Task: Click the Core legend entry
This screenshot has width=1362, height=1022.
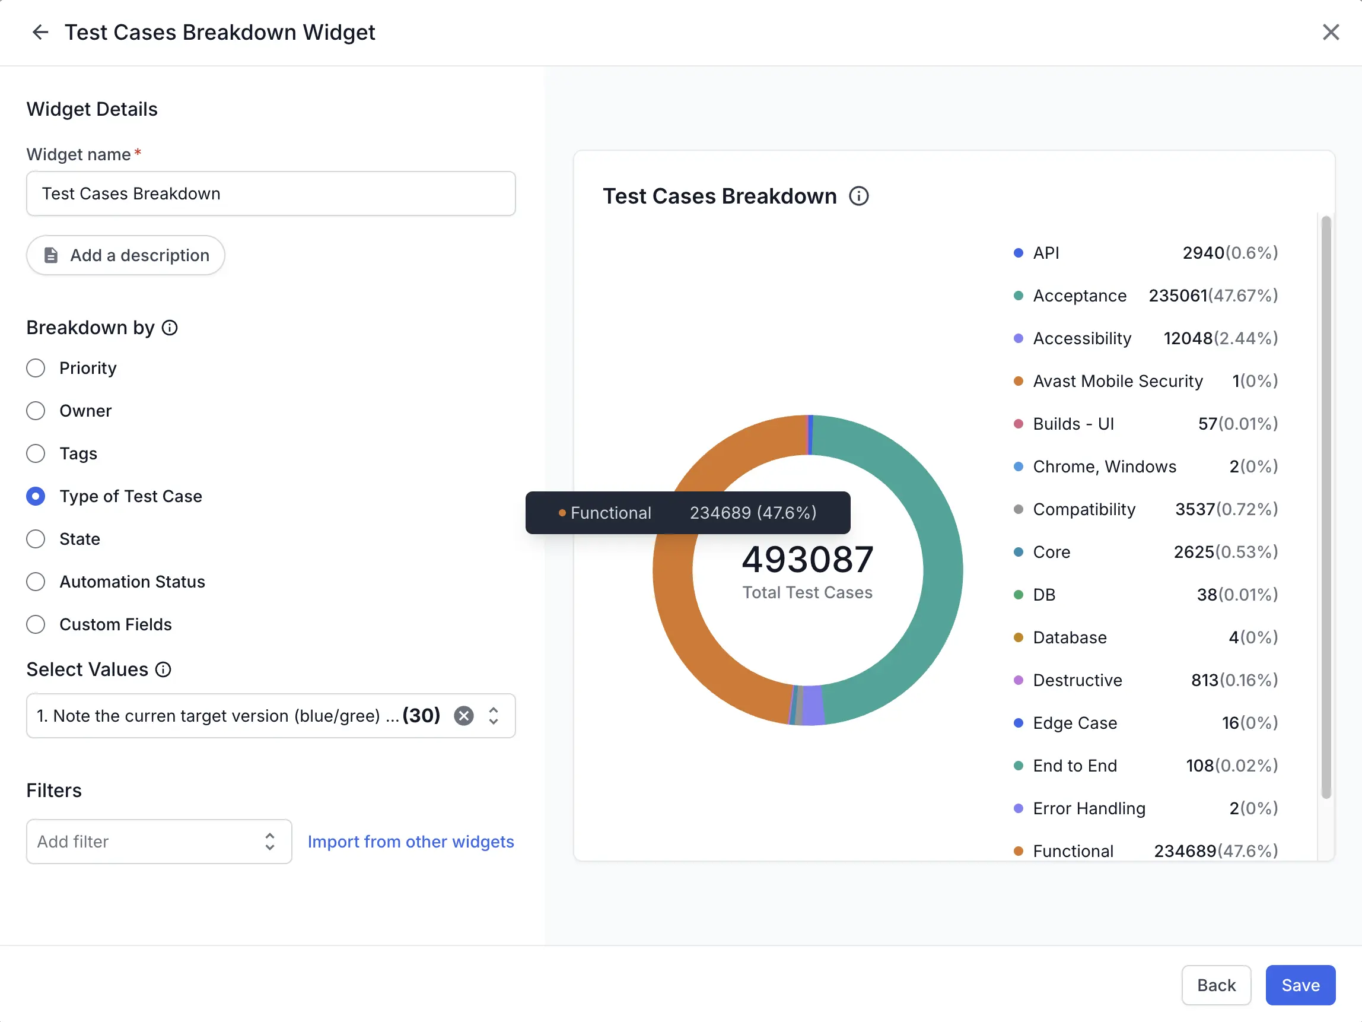Action: coord(1145,552)
